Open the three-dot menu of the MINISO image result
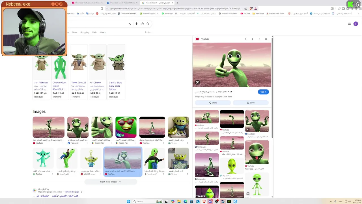Screen dimensions: 362x204 tap(100, 174)
